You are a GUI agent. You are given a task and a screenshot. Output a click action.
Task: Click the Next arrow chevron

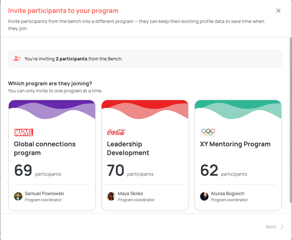pos(282,227)
